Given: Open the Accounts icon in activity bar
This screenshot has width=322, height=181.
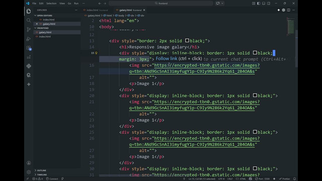Looking at the screenshot, I should [29, 163].
